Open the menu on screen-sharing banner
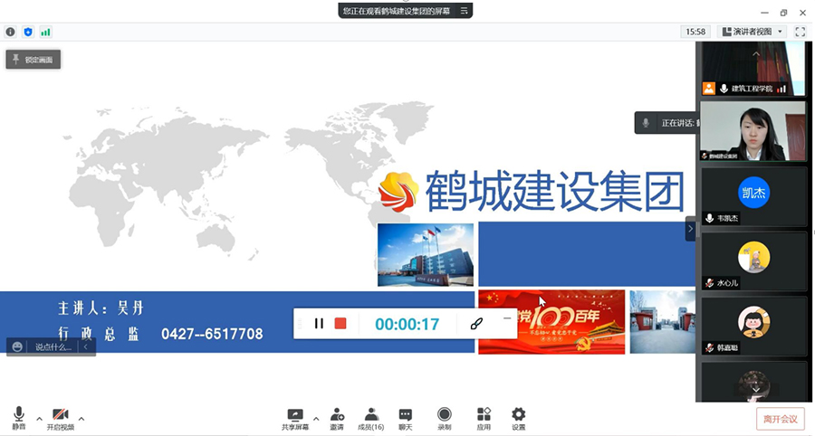 click(465, 11)
